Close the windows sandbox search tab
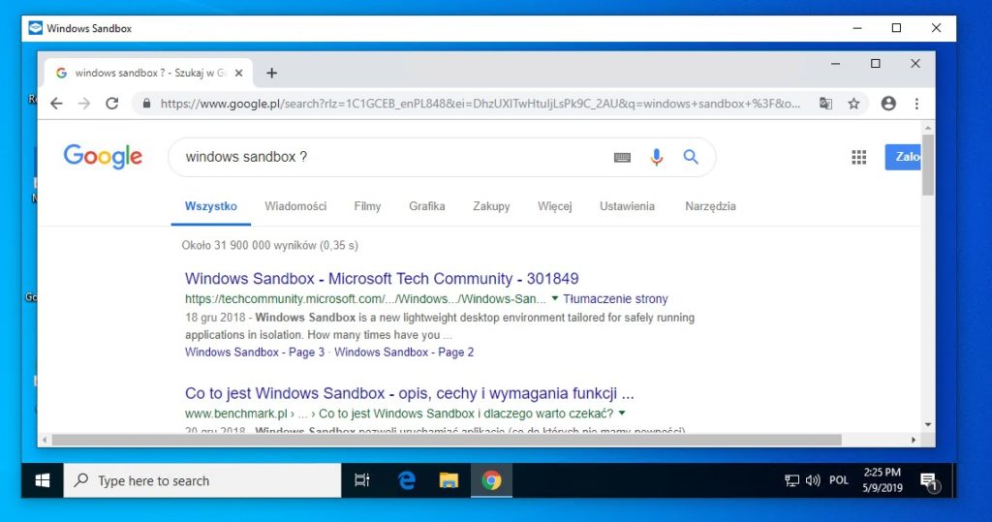Viewport: 992px width, 522px height. coord(238,73)
